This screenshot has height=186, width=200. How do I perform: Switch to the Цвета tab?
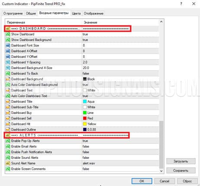click(x=76, y=13)
